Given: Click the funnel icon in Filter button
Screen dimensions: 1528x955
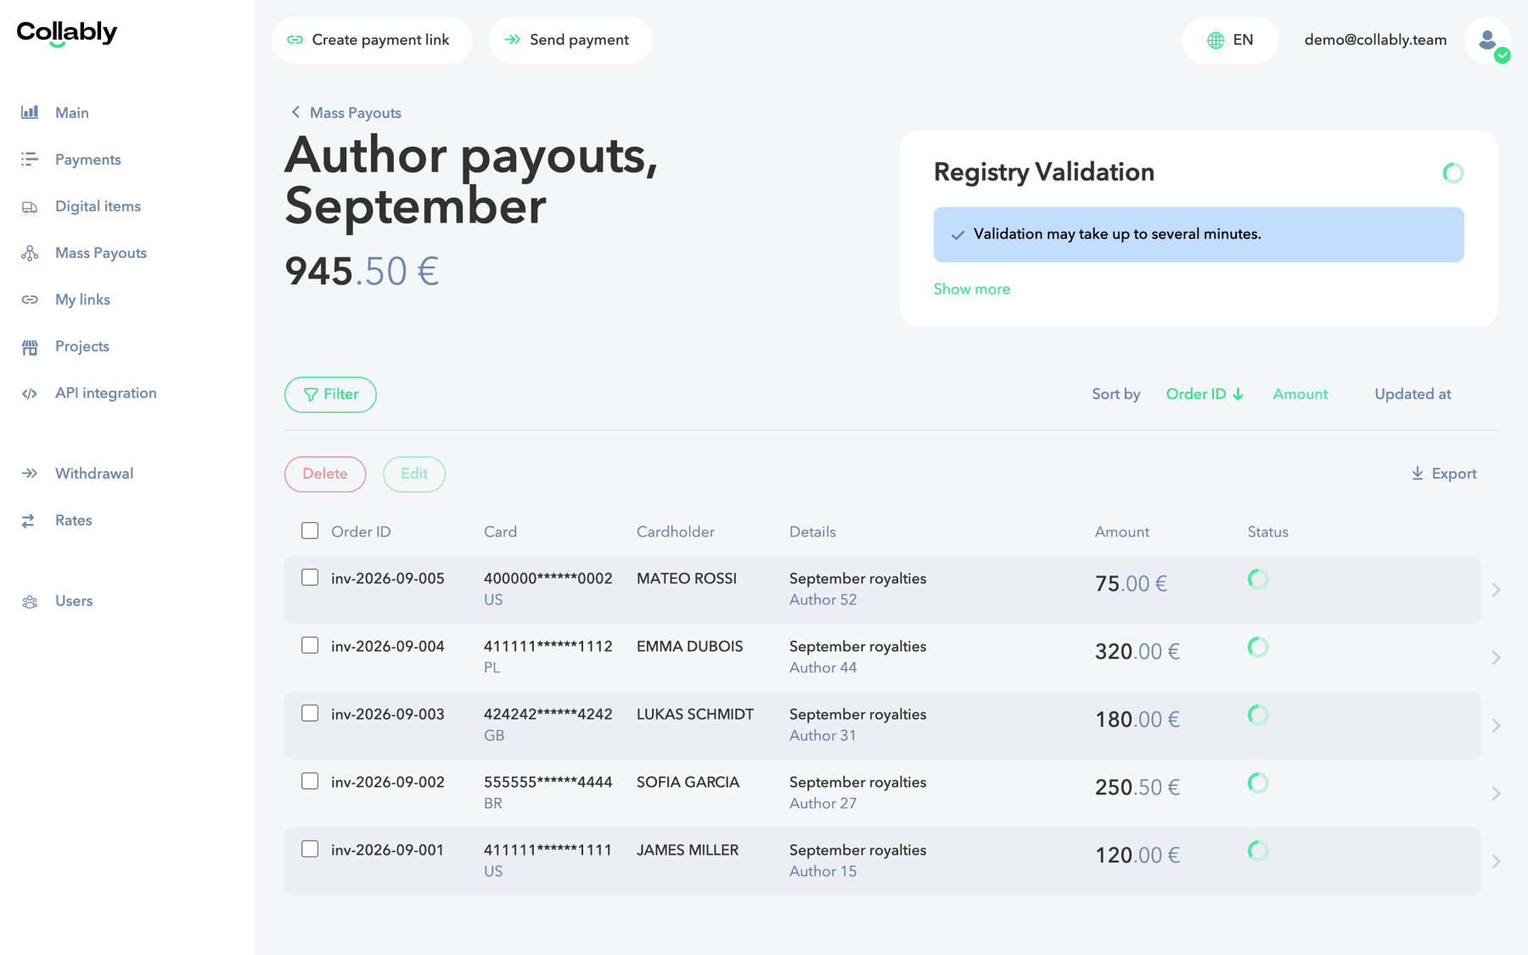Looking at the screenshot, I should coord(311,395).
